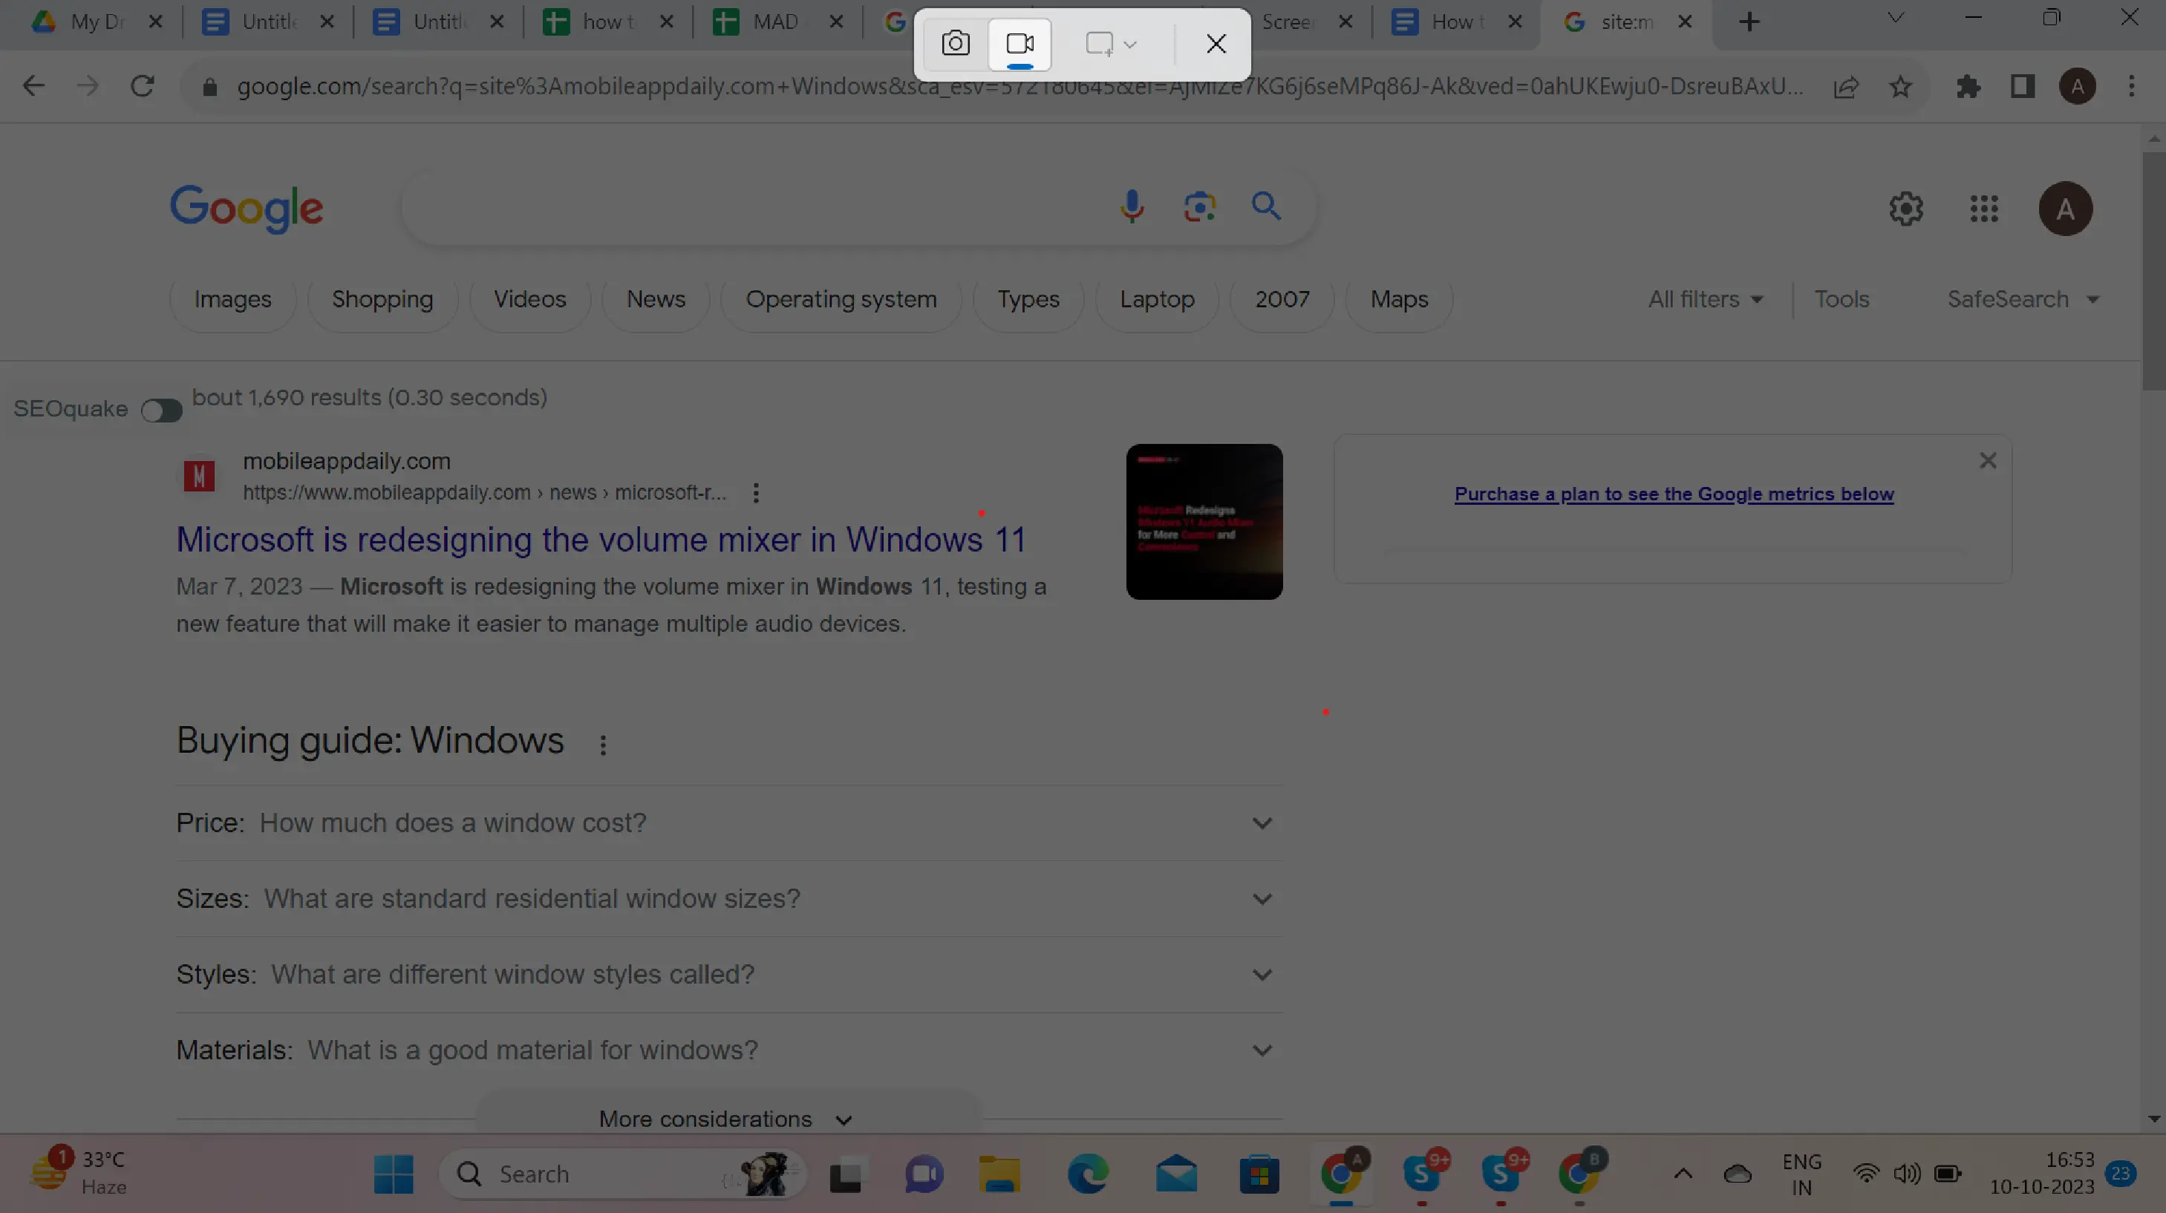Expand More considerations

(728, 1119)
